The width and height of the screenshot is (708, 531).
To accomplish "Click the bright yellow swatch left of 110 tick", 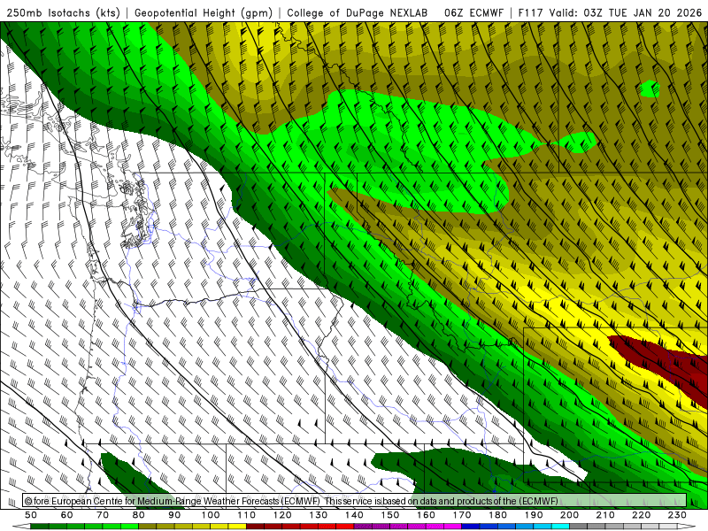I will click(237, 527).
